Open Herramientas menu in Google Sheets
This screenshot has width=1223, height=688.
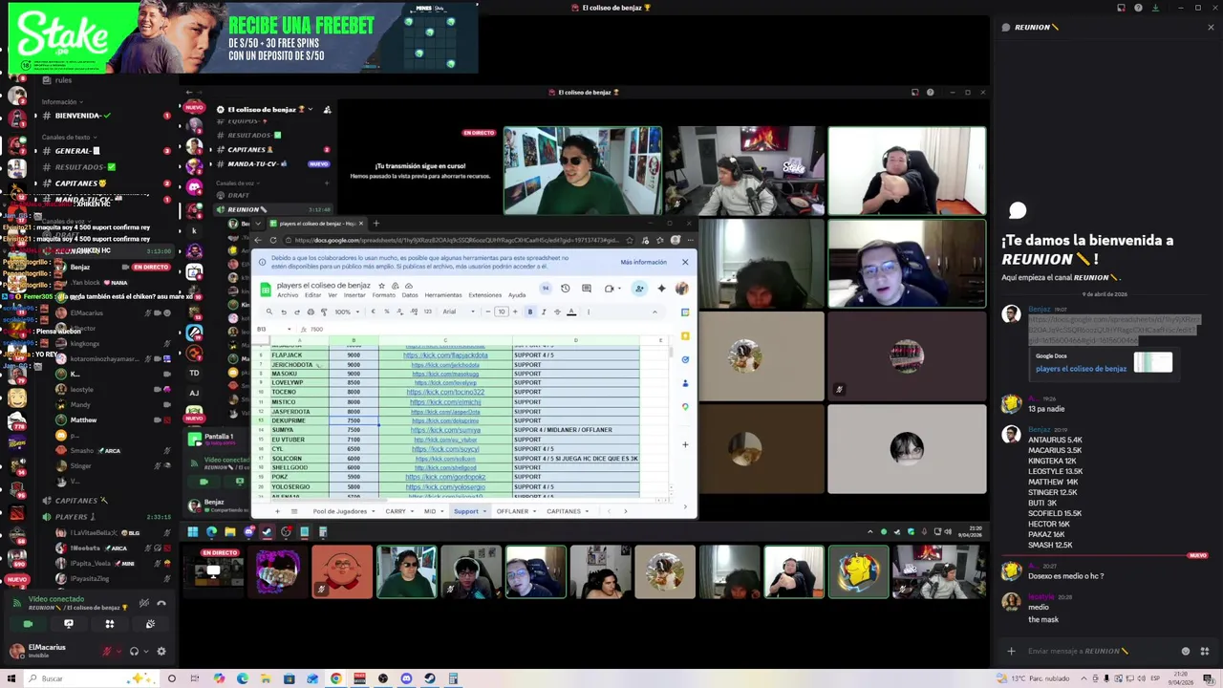(443, 295)
